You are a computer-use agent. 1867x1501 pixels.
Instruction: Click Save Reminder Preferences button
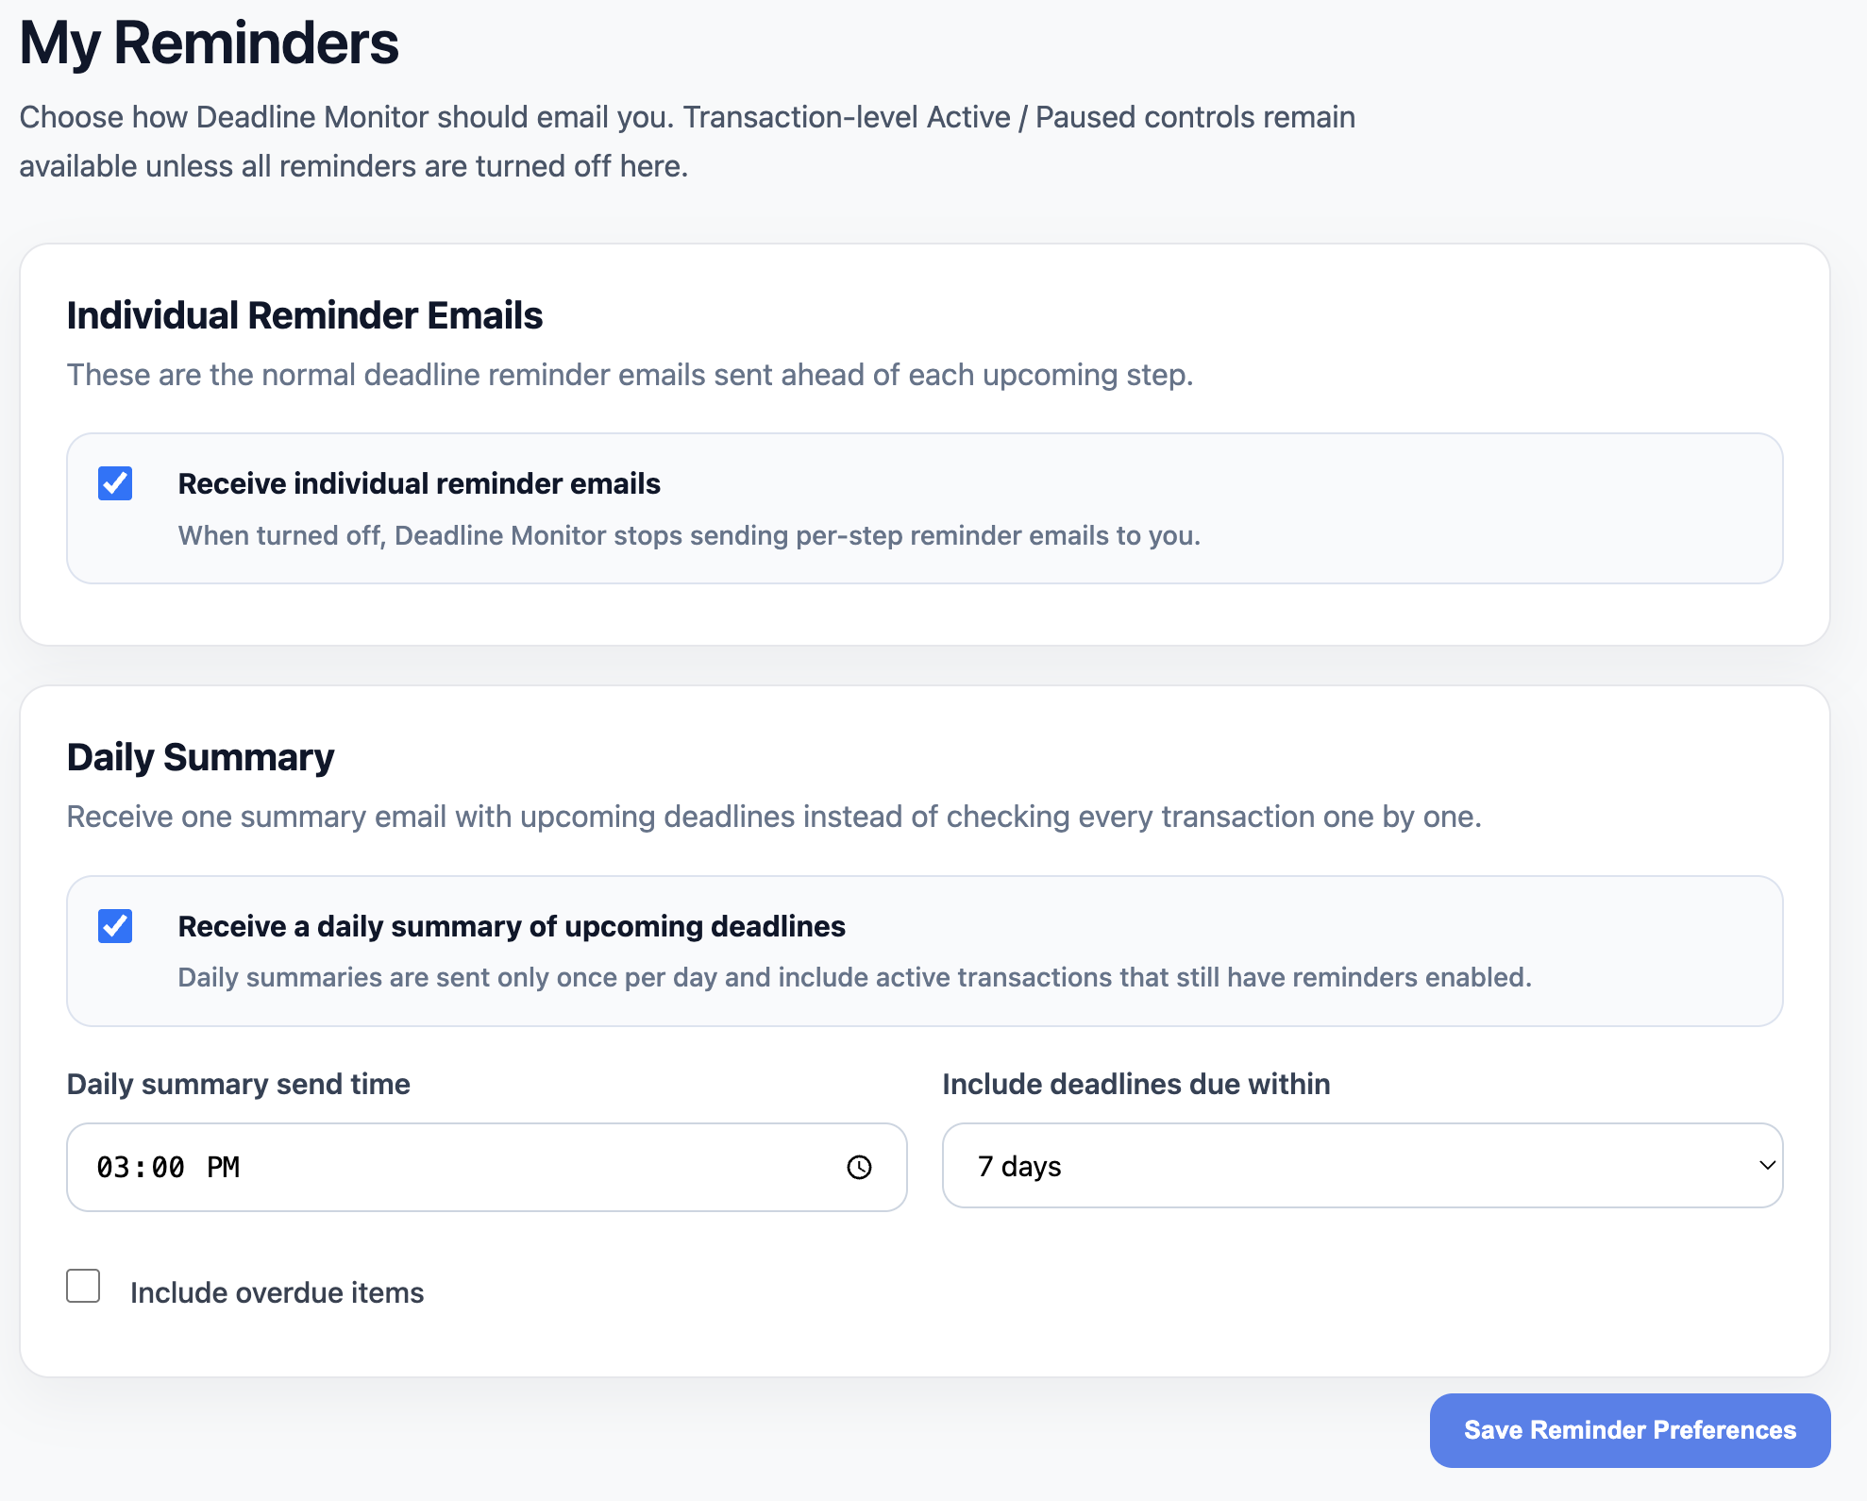[x=1629, y=1430]
